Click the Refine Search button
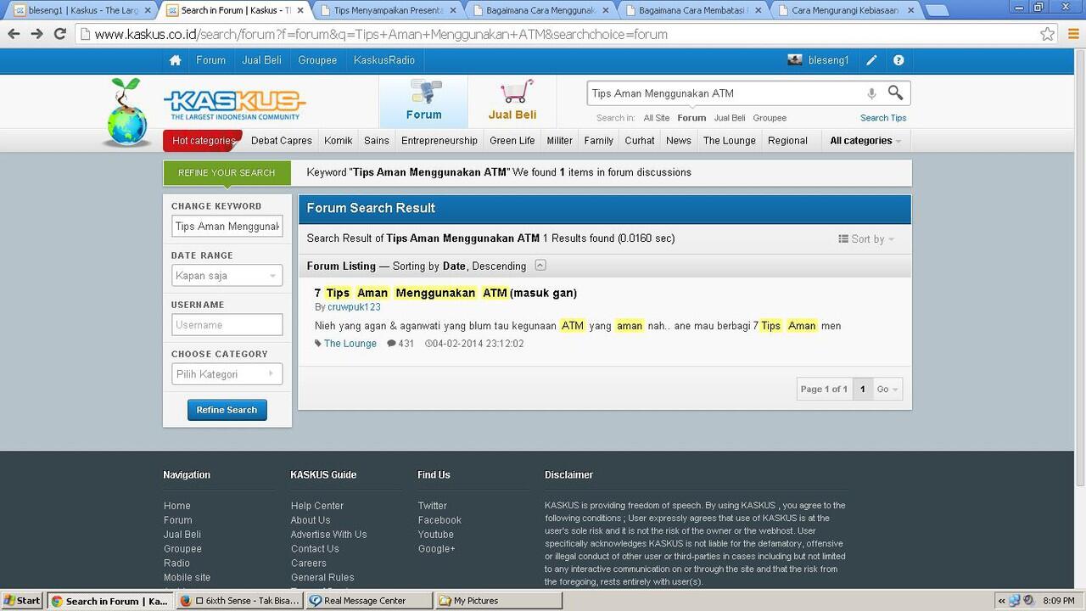The image size is (1086, 611). [227, 410]
